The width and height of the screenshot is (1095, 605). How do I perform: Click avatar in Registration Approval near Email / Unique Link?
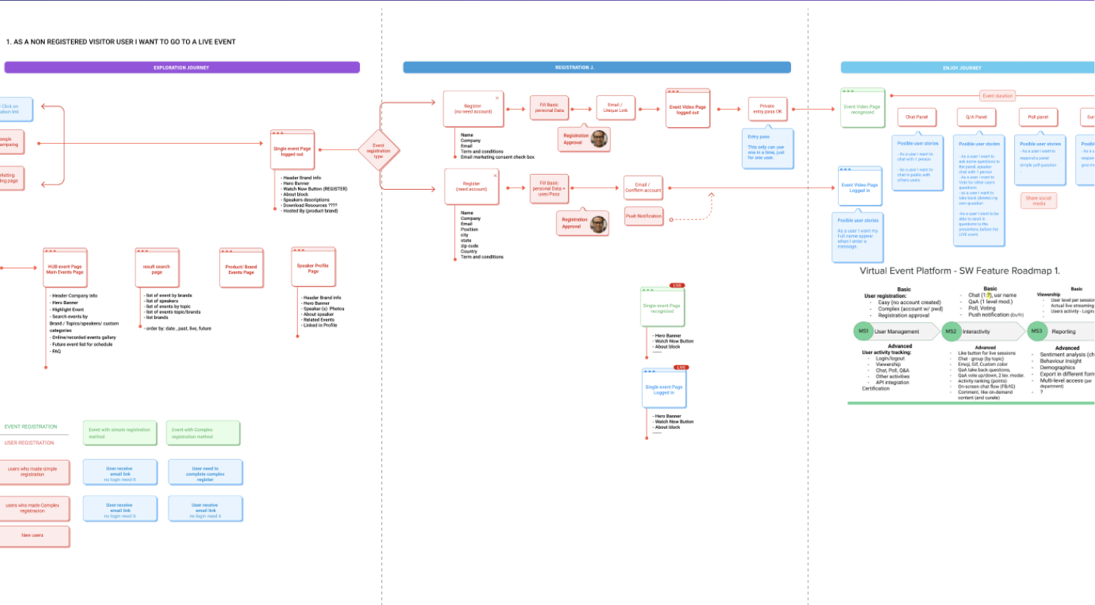coord(599,138)
